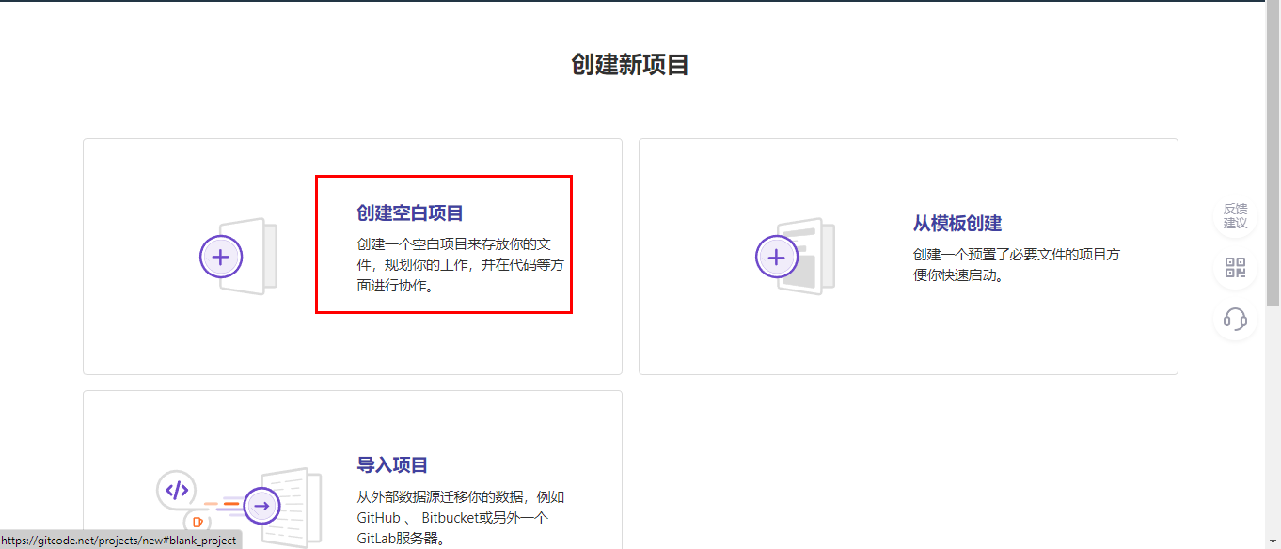Open the 反馈建议 feedback panel
The height and width of the screenshot is (549, 1281).
point(1235,214)
